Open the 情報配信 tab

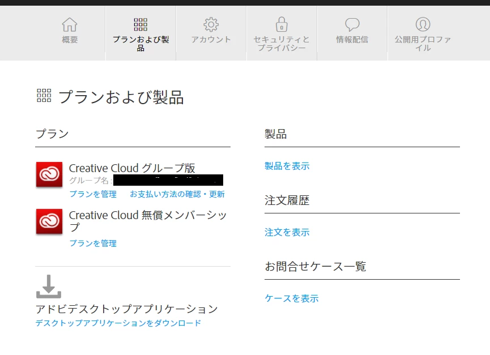[x=352, y=33]
